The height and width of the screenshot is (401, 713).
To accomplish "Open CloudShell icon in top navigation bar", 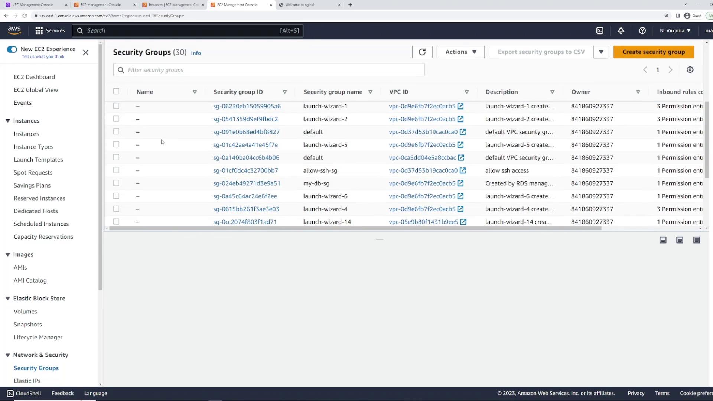I will (x=600, y=31).
